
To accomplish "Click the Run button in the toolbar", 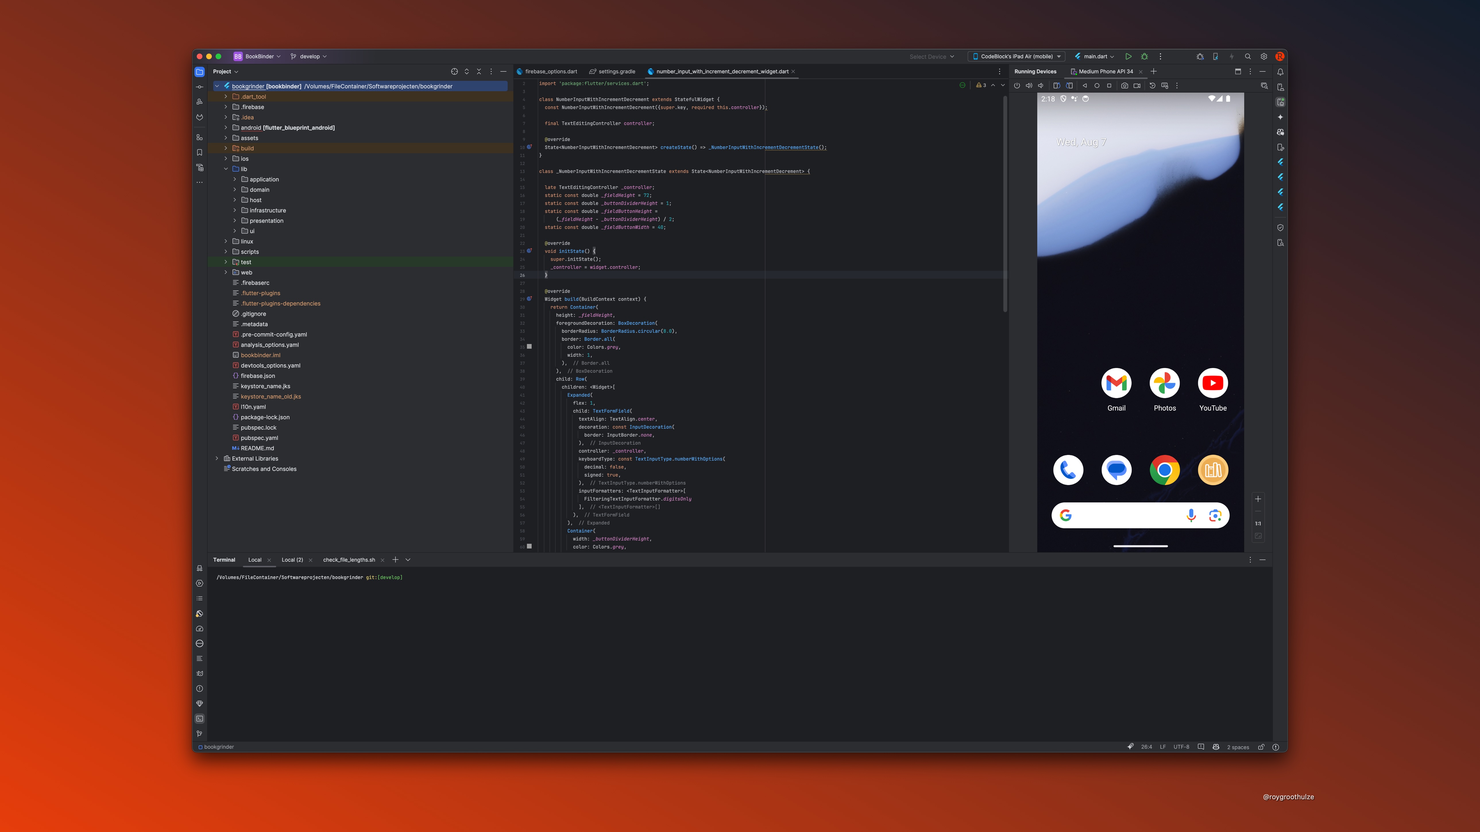I will point(1129,56).
